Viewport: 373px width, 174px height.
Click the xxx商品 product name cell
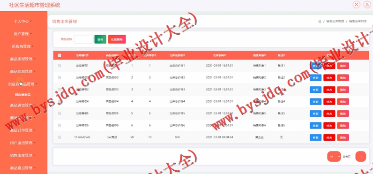[x=112, y=137]
